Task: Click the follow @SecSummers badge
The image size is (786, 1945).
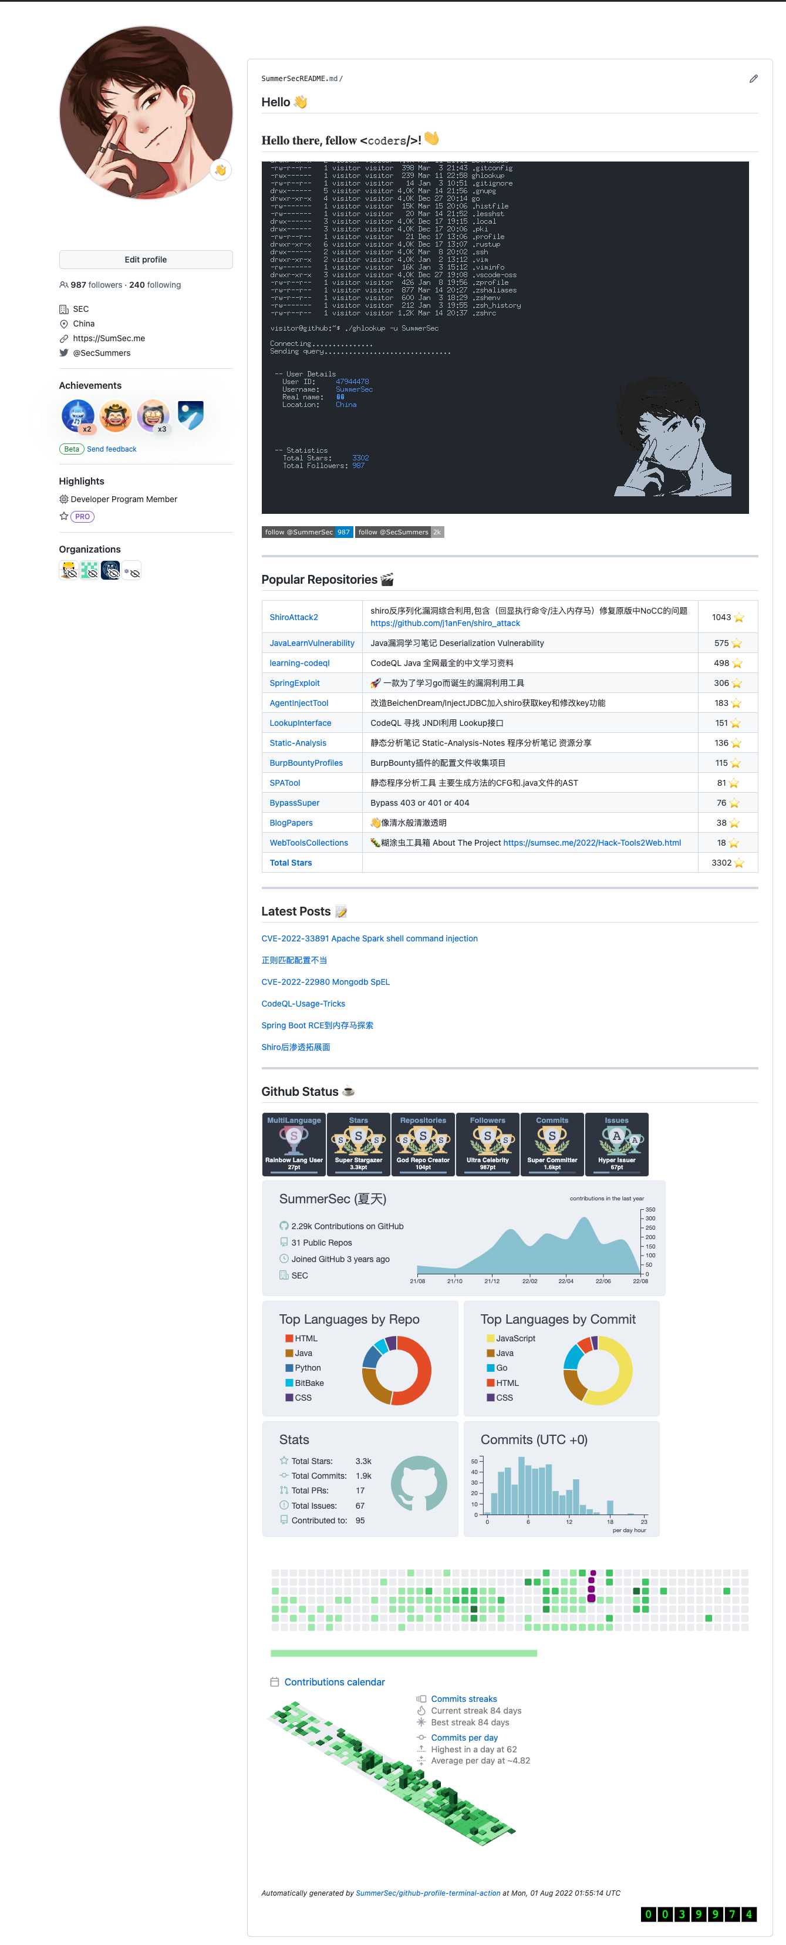Action: pos(399,532)
